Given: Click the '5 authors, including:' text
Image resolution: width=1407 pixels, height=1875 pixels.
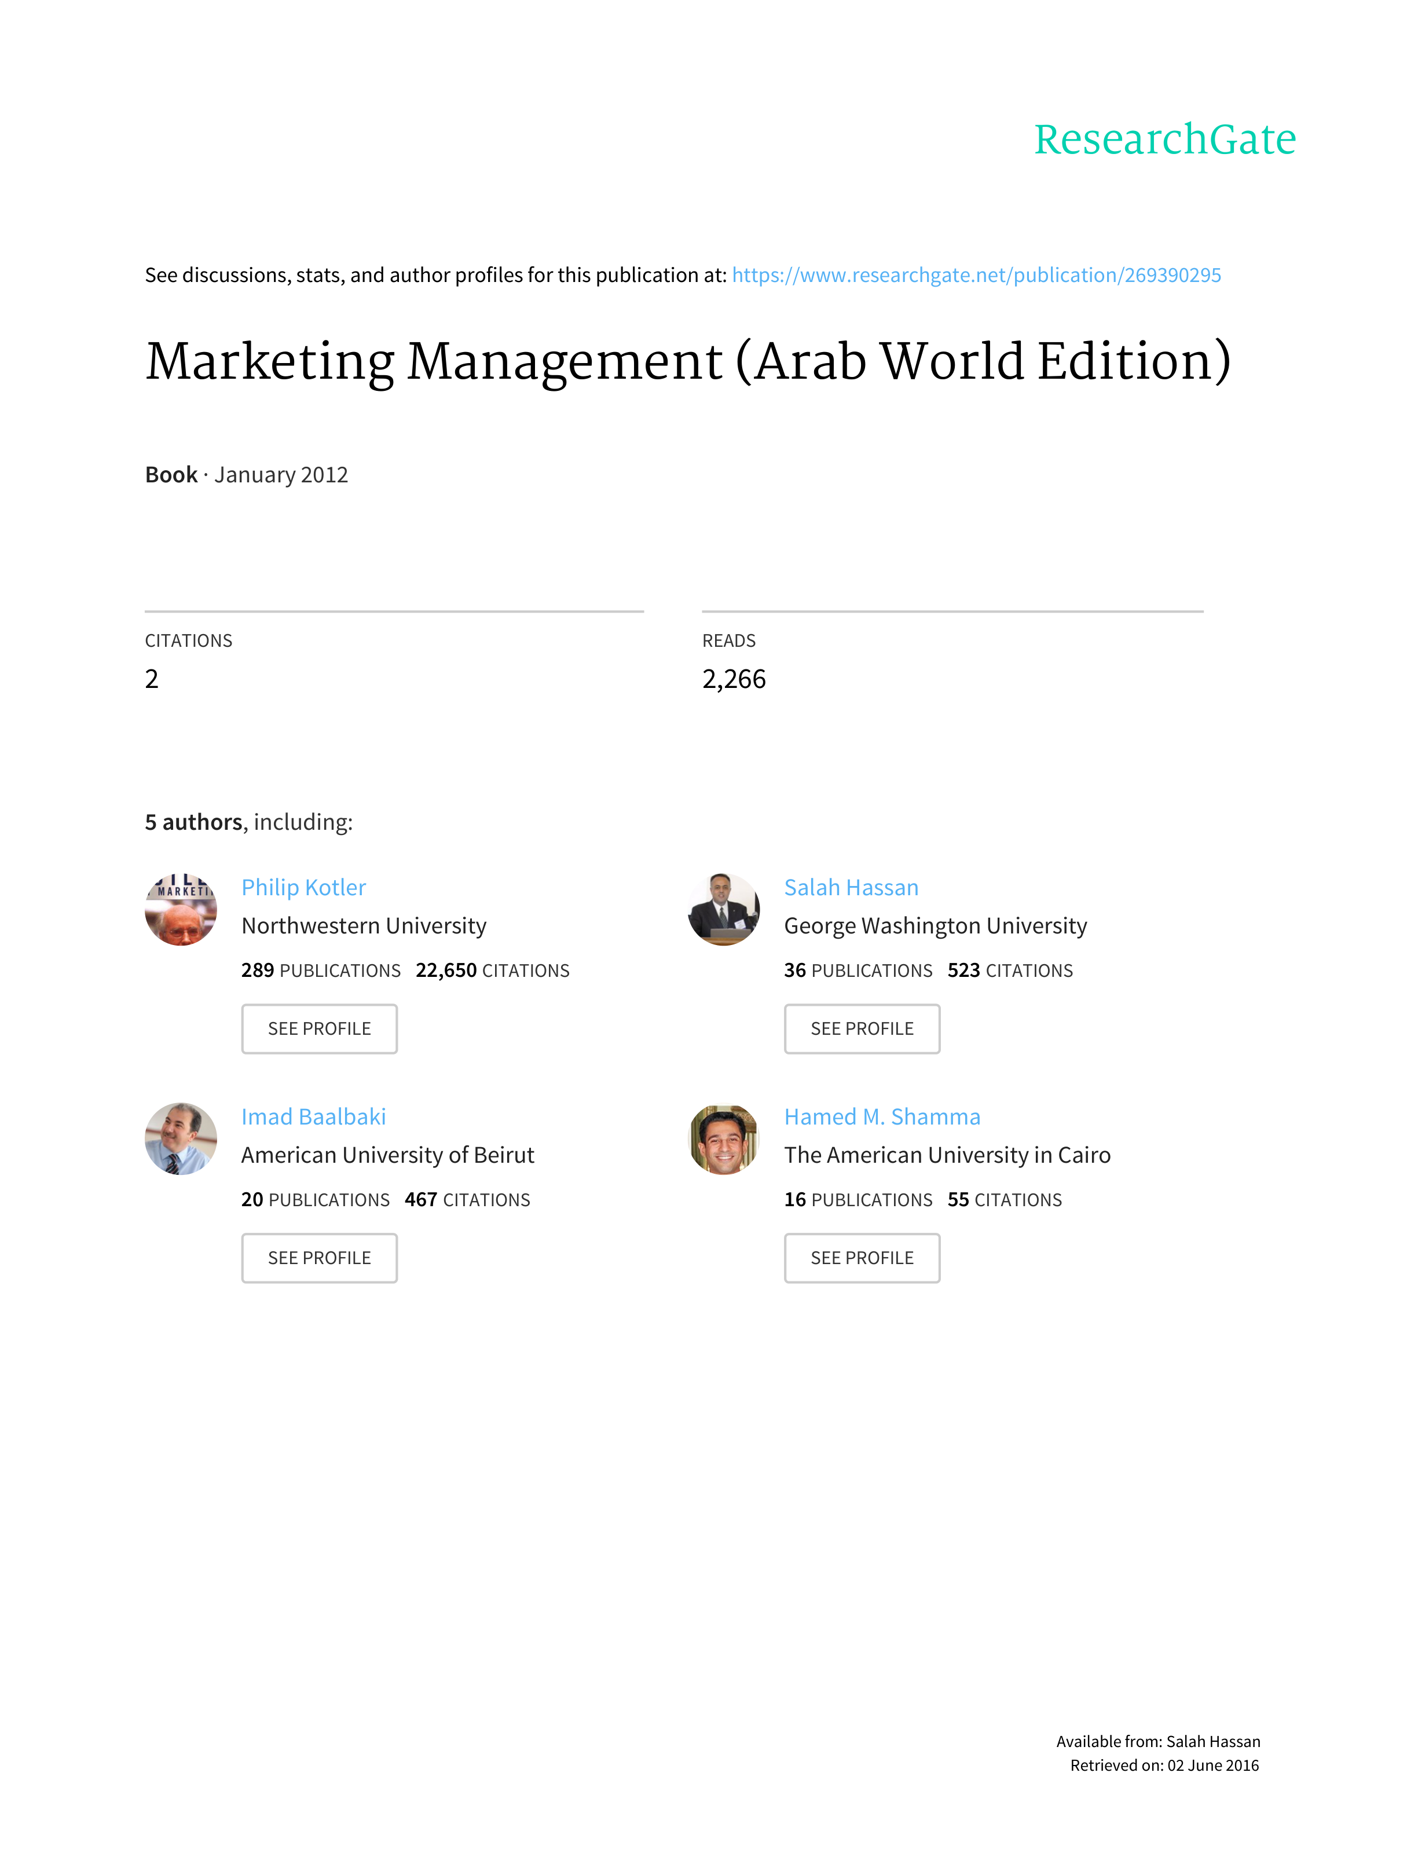Looking at the screenshot, I should (x=249, y=822).
